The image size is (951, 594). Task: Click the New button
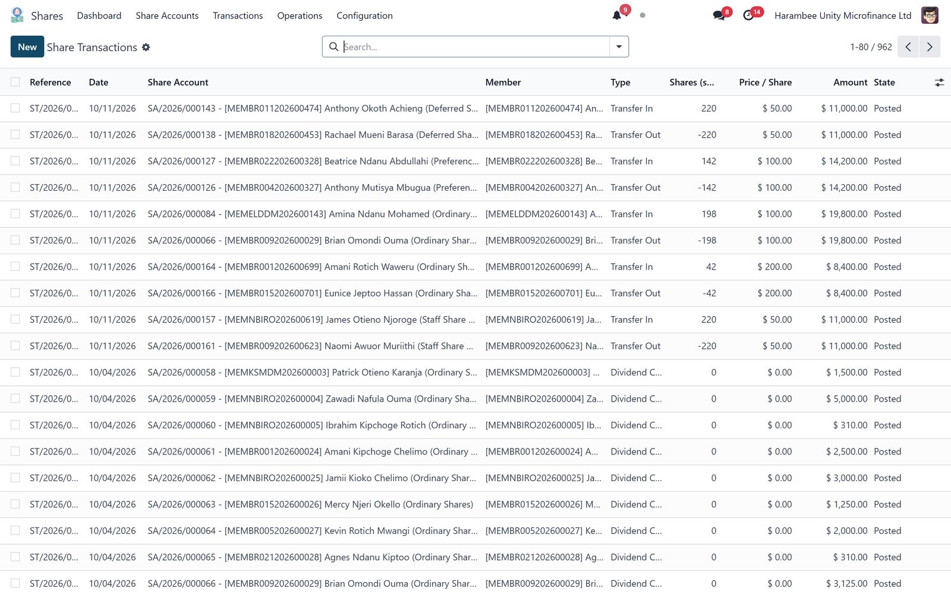tap(27, 47)
